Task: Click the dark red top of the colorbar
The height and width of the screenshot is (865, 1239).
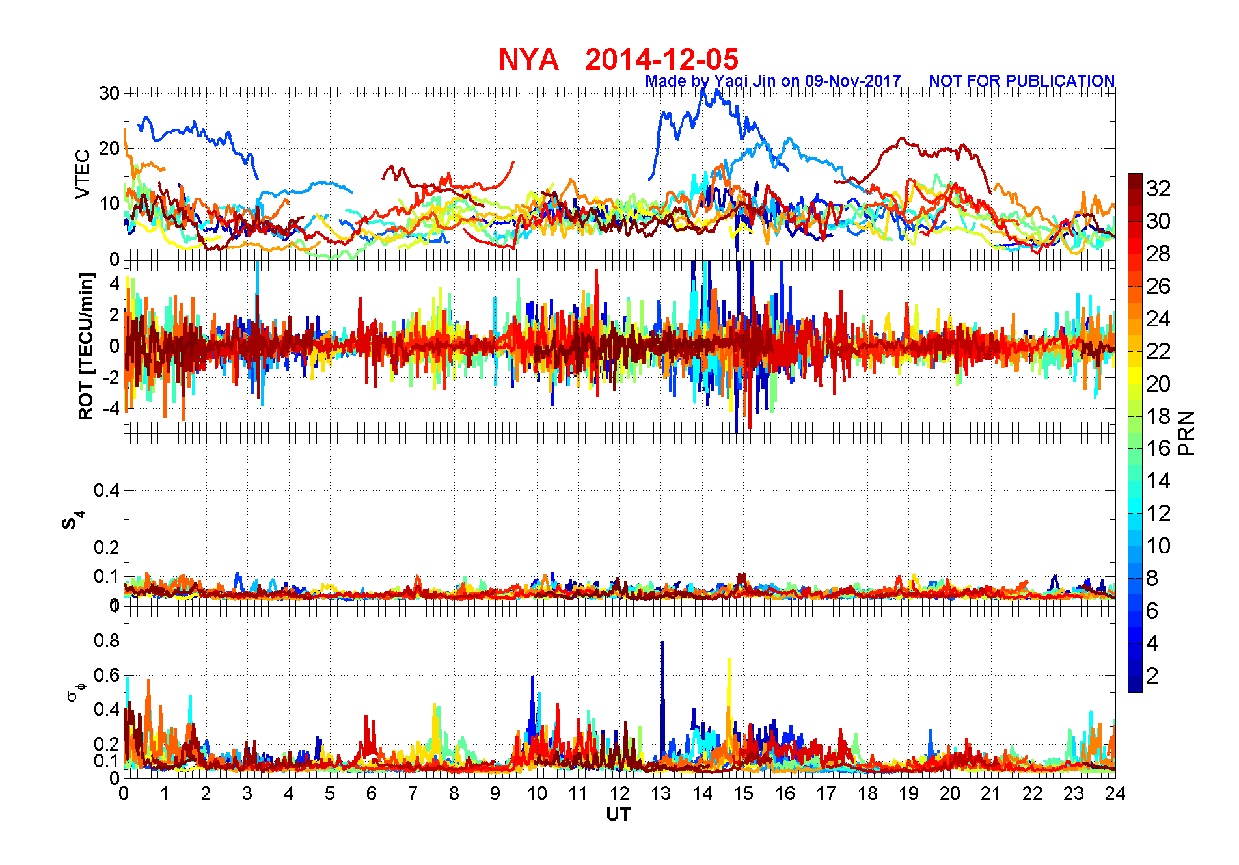Action: pyautogui.click(x=1135, y=181)
